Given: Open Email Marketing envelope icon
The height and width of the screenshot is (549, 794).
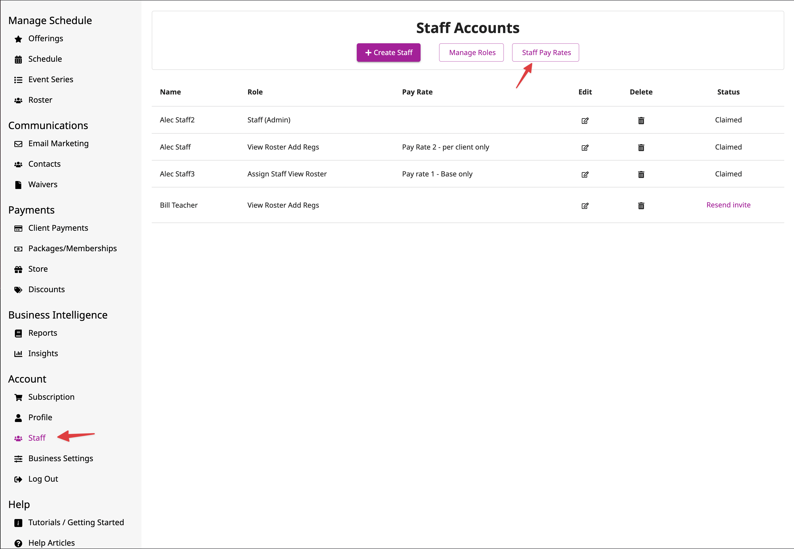Looking at the screenshot, I should (x=19, y=143).
